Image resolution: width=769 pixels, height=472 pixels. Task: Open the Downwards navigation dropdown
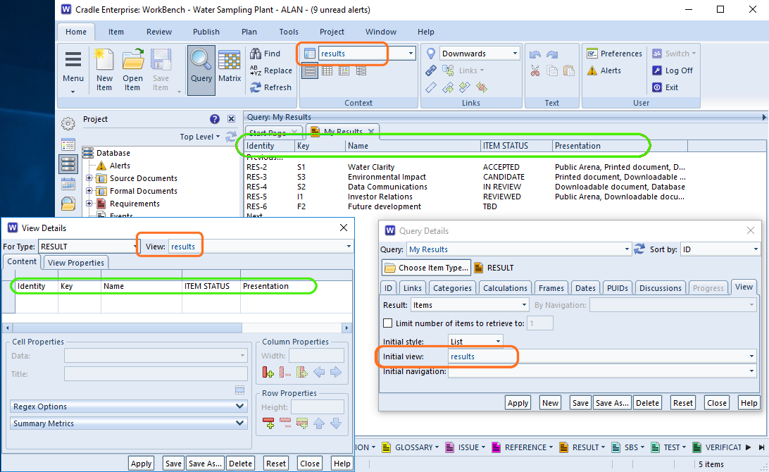[515, 54]
